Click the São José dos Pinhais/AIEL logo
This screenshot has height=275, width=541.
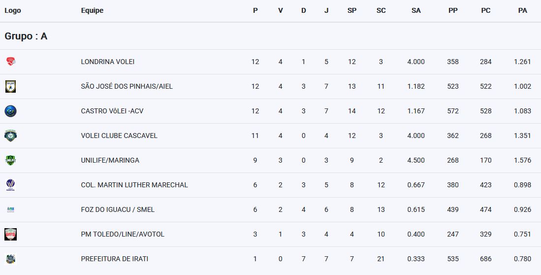[x=11, y=86]
